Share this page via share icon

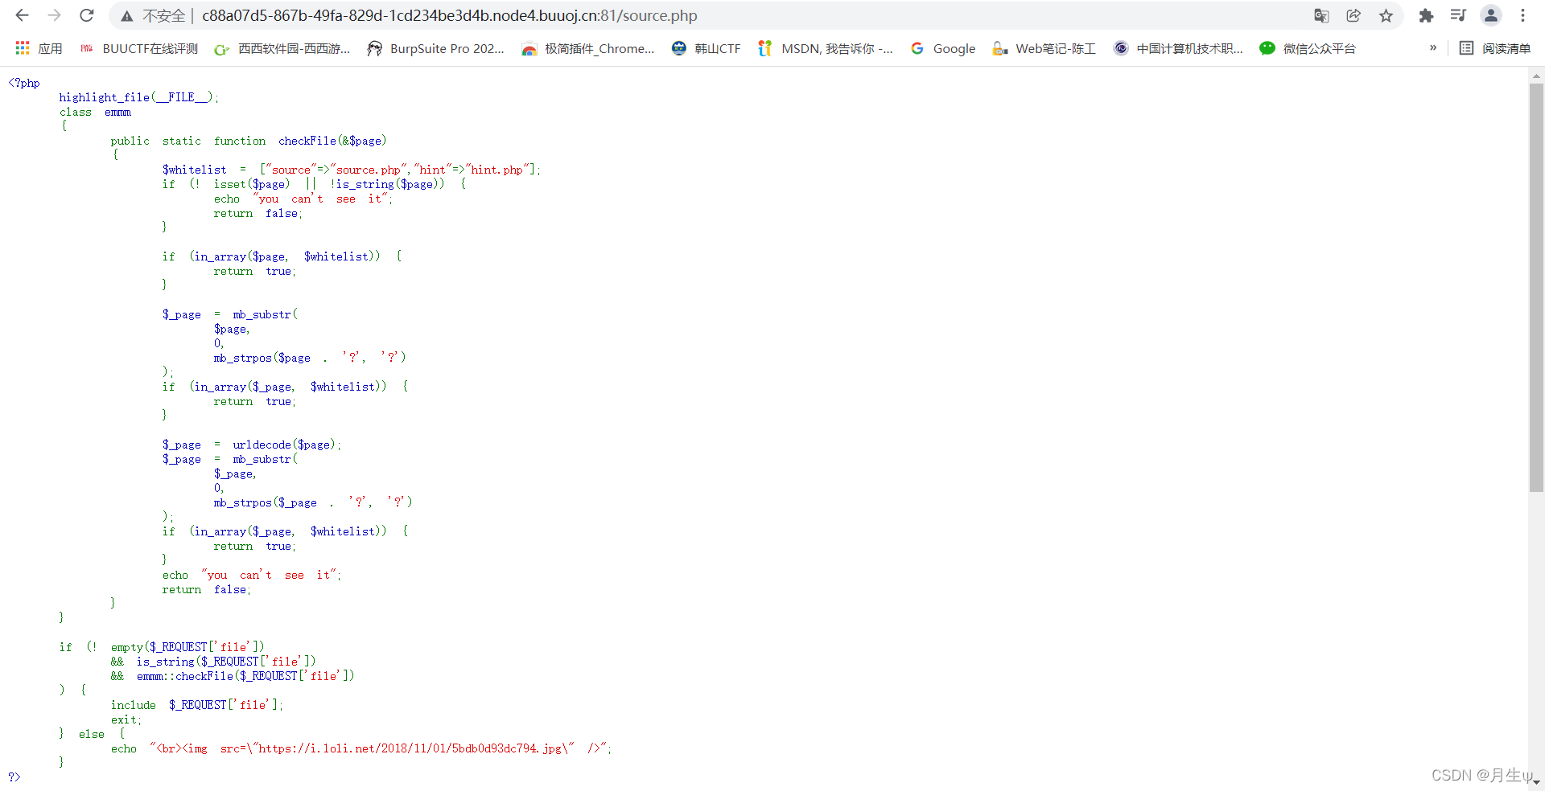point(1353,15)
